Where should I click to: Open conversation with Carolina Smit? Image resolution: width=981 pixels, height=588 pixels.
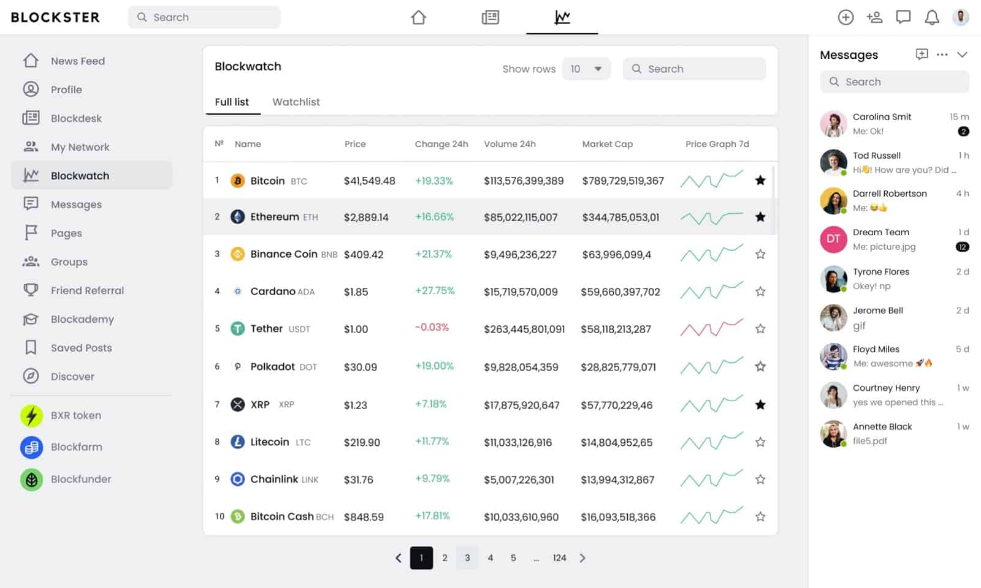(895, 124)
